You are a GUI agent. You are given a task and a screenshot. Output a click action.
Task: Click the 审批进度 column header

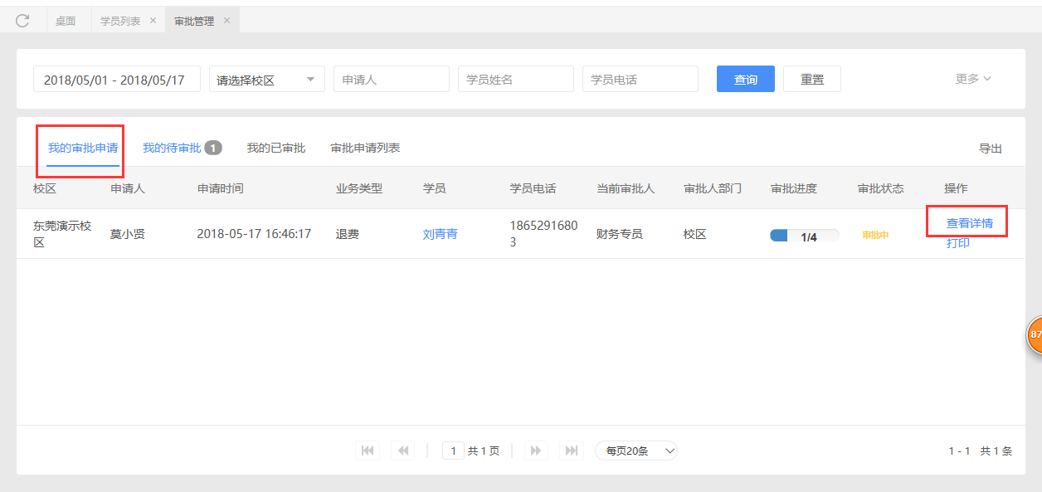pos(794,188)
